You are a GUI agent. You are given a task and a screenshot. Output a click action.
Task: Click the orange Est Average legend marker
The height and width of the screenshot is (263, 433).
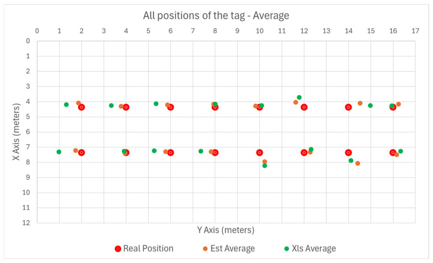tap(205, 249)
